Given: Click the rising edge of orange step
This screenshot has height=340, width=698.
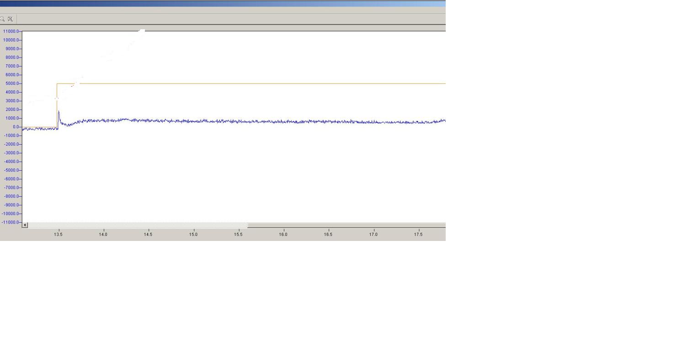Looking at the screenshot, I should (x=57, y=105).
